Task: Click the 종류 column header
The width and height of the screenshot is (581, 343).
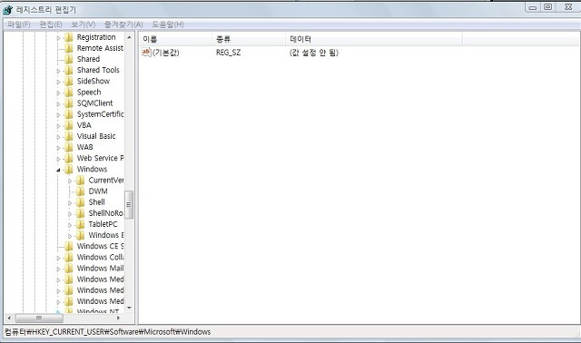Action: point(249,39)
